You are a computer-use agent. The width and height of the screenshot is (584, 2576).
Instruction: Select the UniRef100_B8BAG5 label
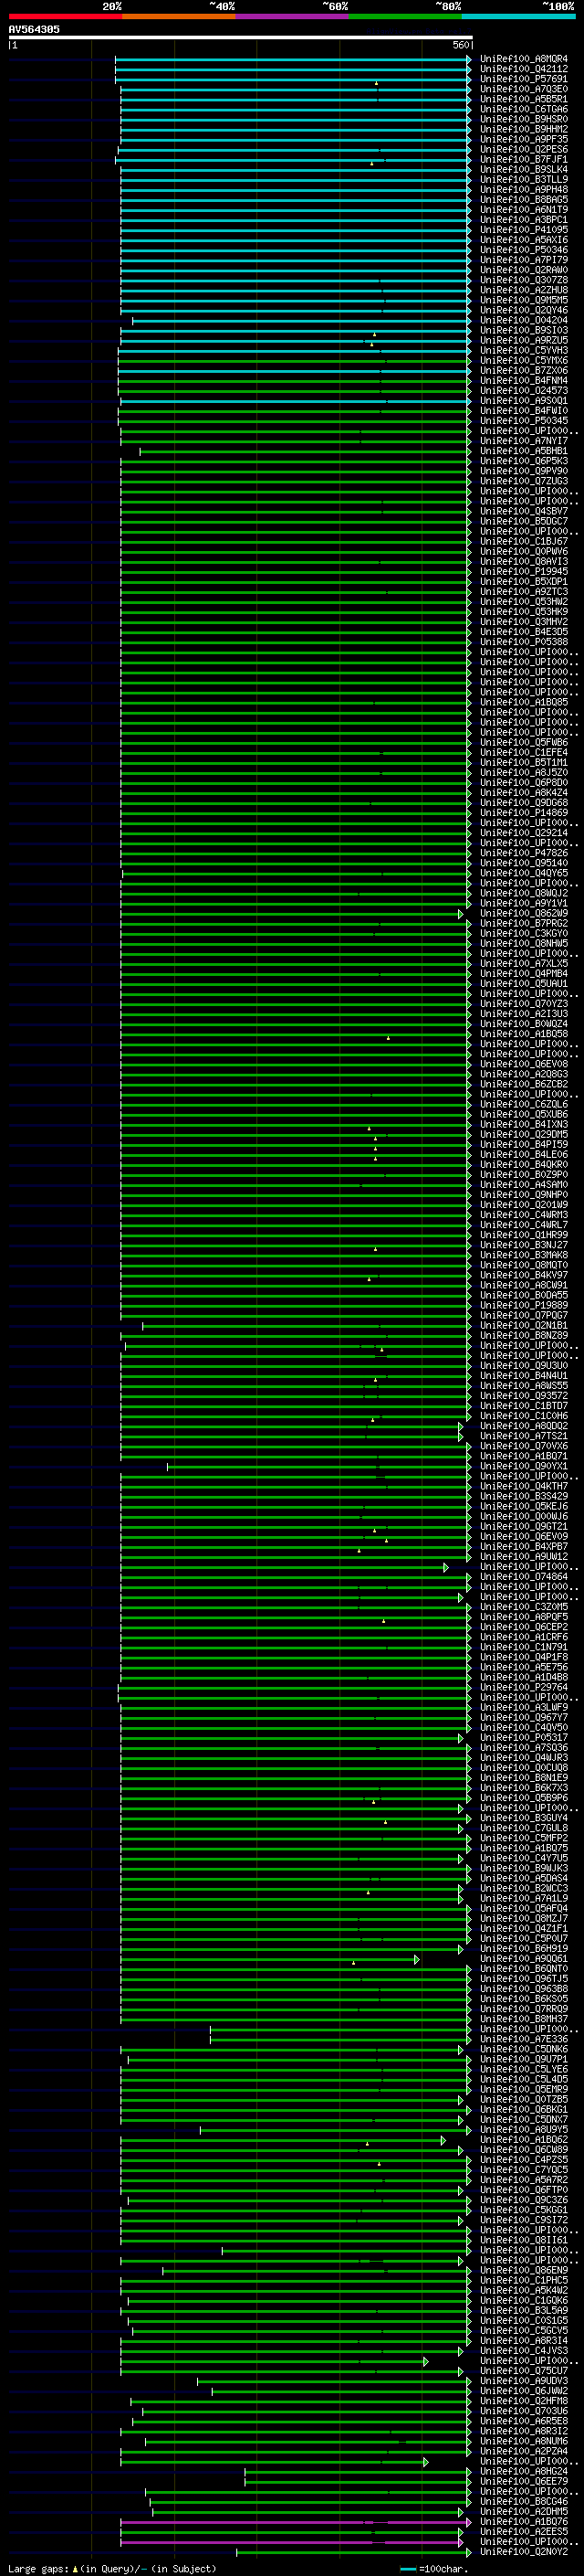click(x=524, y=200)
